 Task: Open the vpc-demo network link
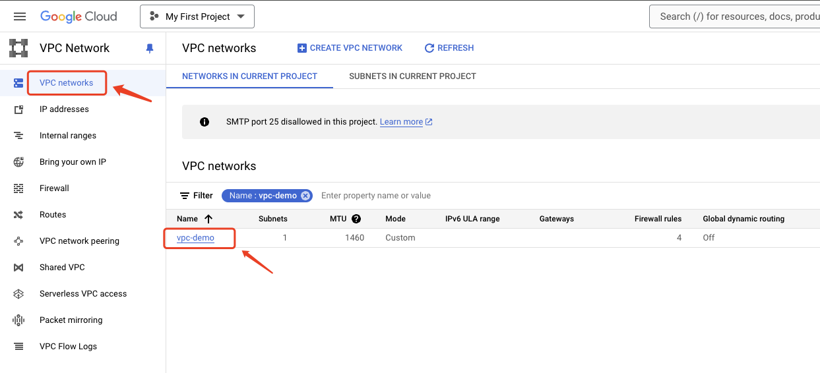195,238
